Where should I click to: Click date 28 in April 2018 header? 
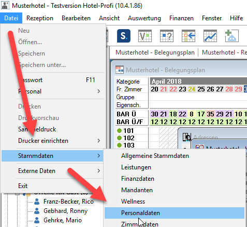pyautogui.click(x=229, y=89)
